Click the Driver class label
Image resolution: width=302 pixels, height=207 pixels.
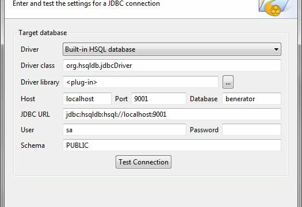38,66
